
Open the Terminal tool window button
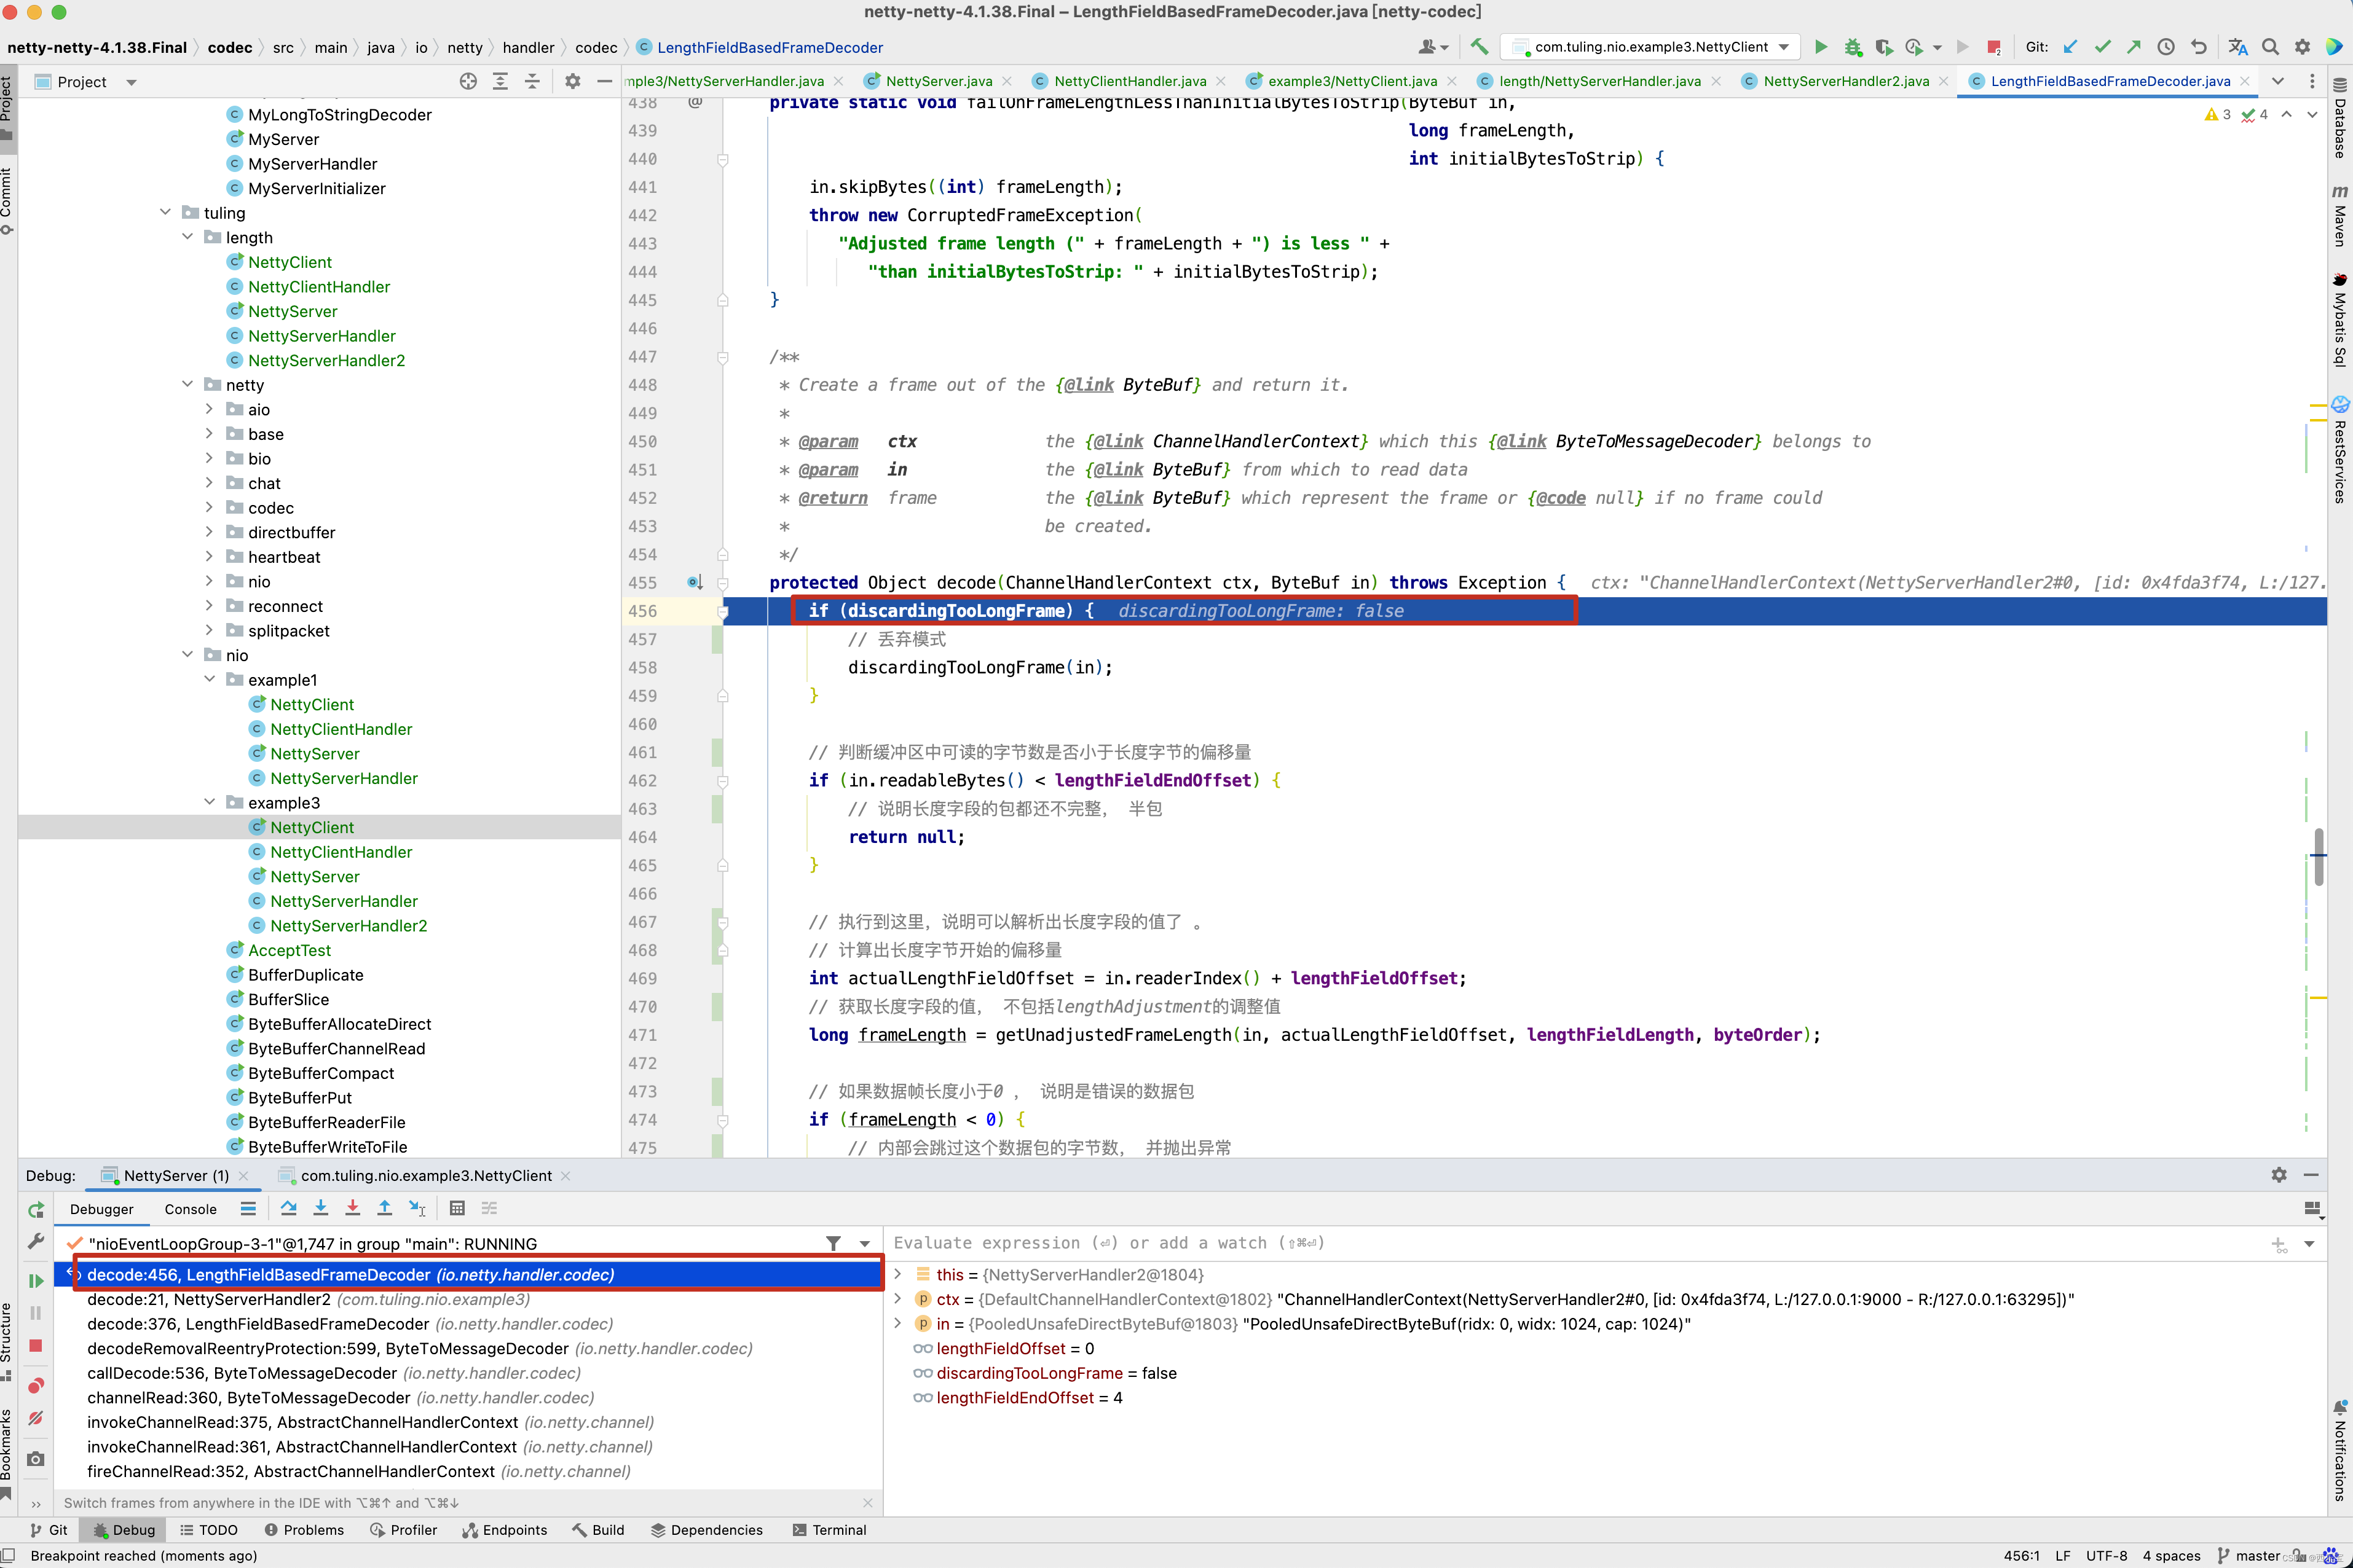[x=829, y=1530]
